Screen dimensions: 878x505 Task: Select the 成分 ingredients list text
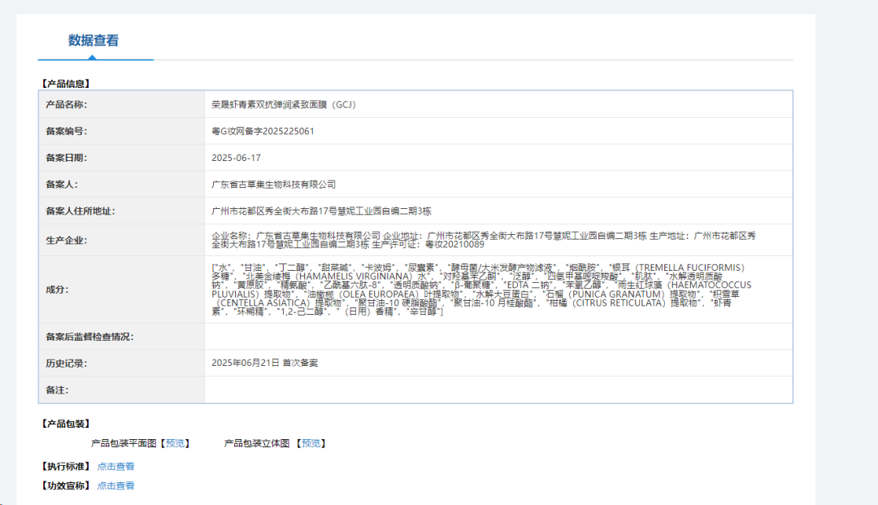pos(481,290)
